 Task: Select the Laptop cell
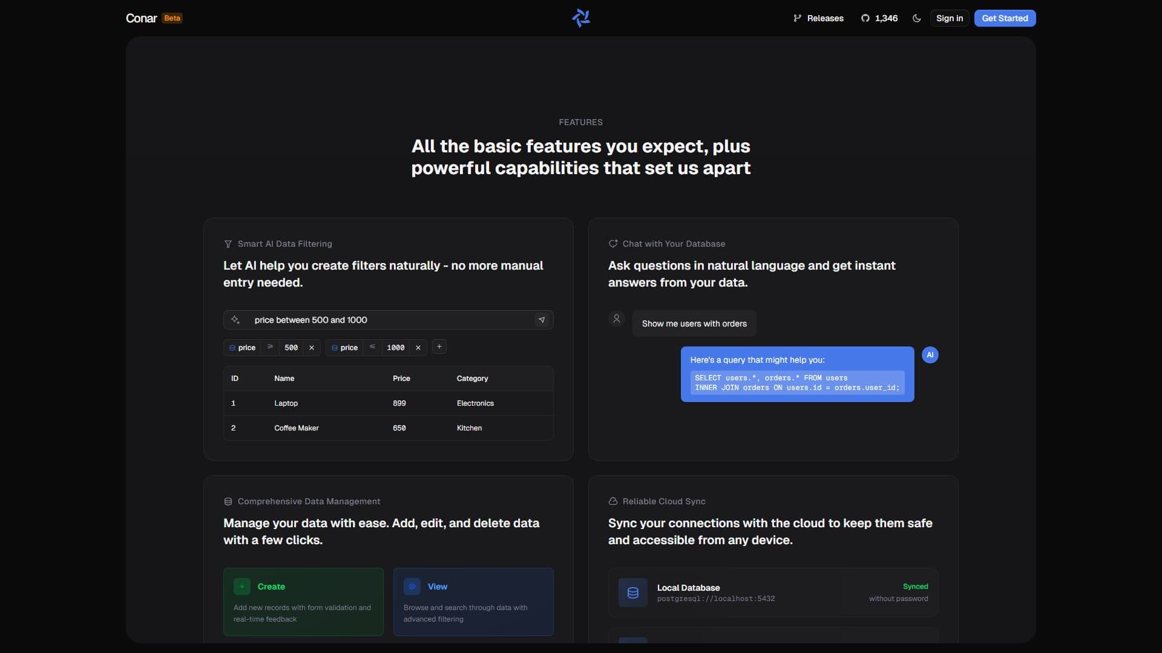tap(286, 403)
